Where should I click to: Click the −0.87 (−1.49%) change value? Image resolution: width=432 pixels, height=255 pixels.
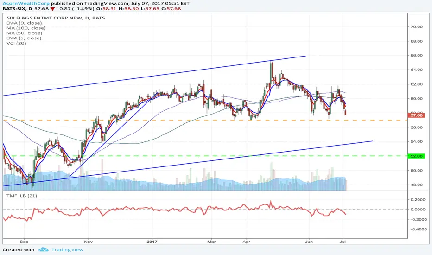(x=74, y=9)
